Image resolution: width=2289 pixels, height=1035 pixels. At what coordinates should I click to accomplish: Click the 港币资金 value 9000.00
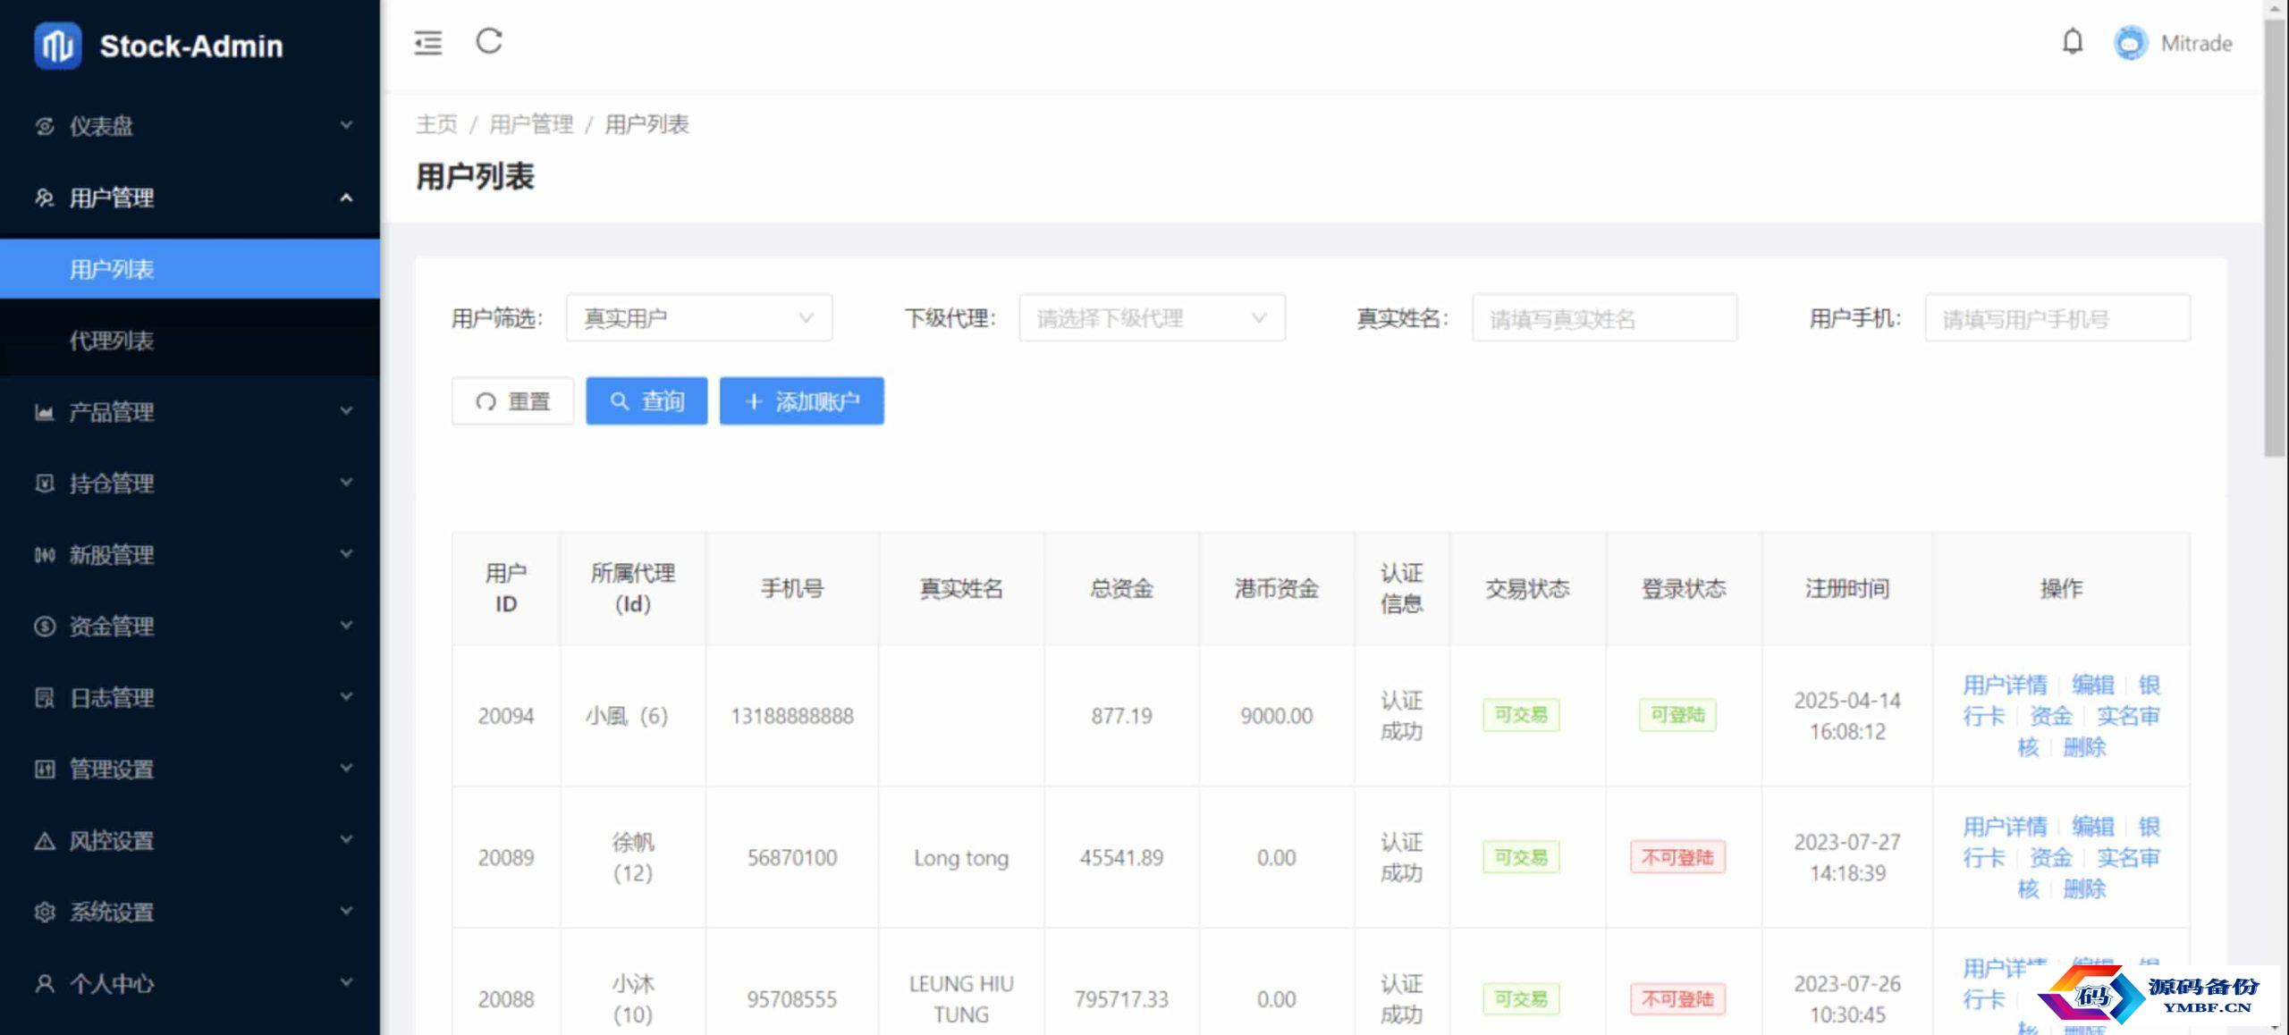tap(1276, 716)
